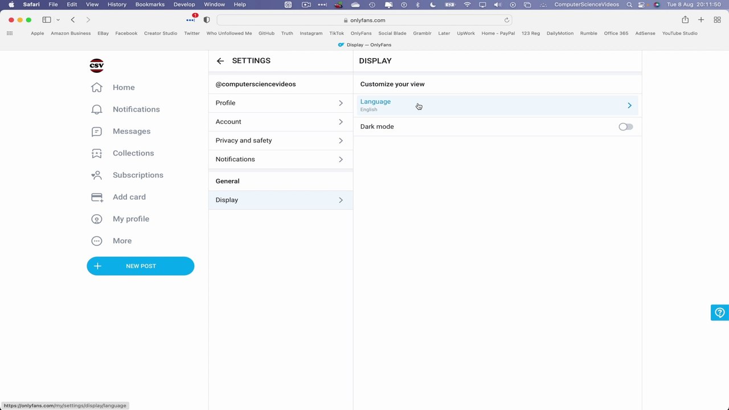Open the Instagram bookmark
The height and width of the screenshot is (410, 729).
coord(311,33)
